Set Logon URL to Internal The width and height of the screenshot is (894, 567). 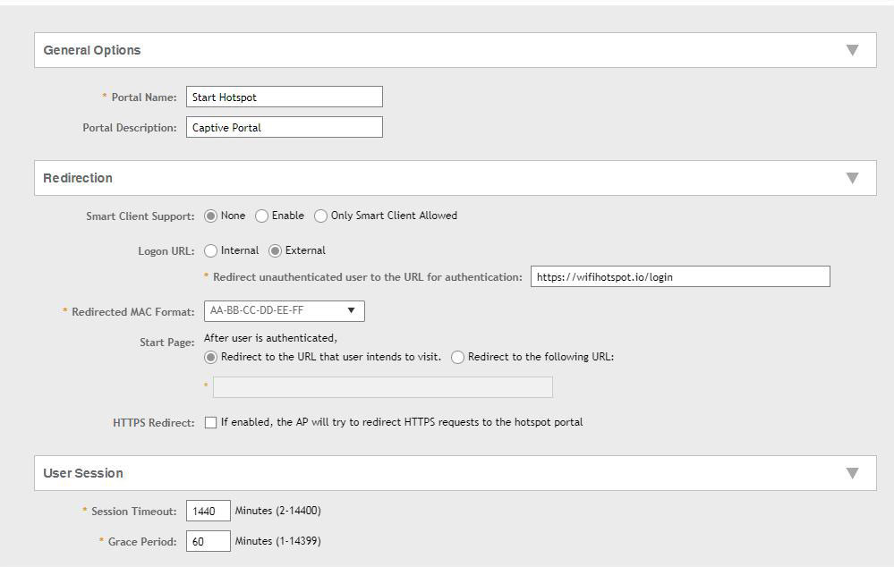pos(211,251)
